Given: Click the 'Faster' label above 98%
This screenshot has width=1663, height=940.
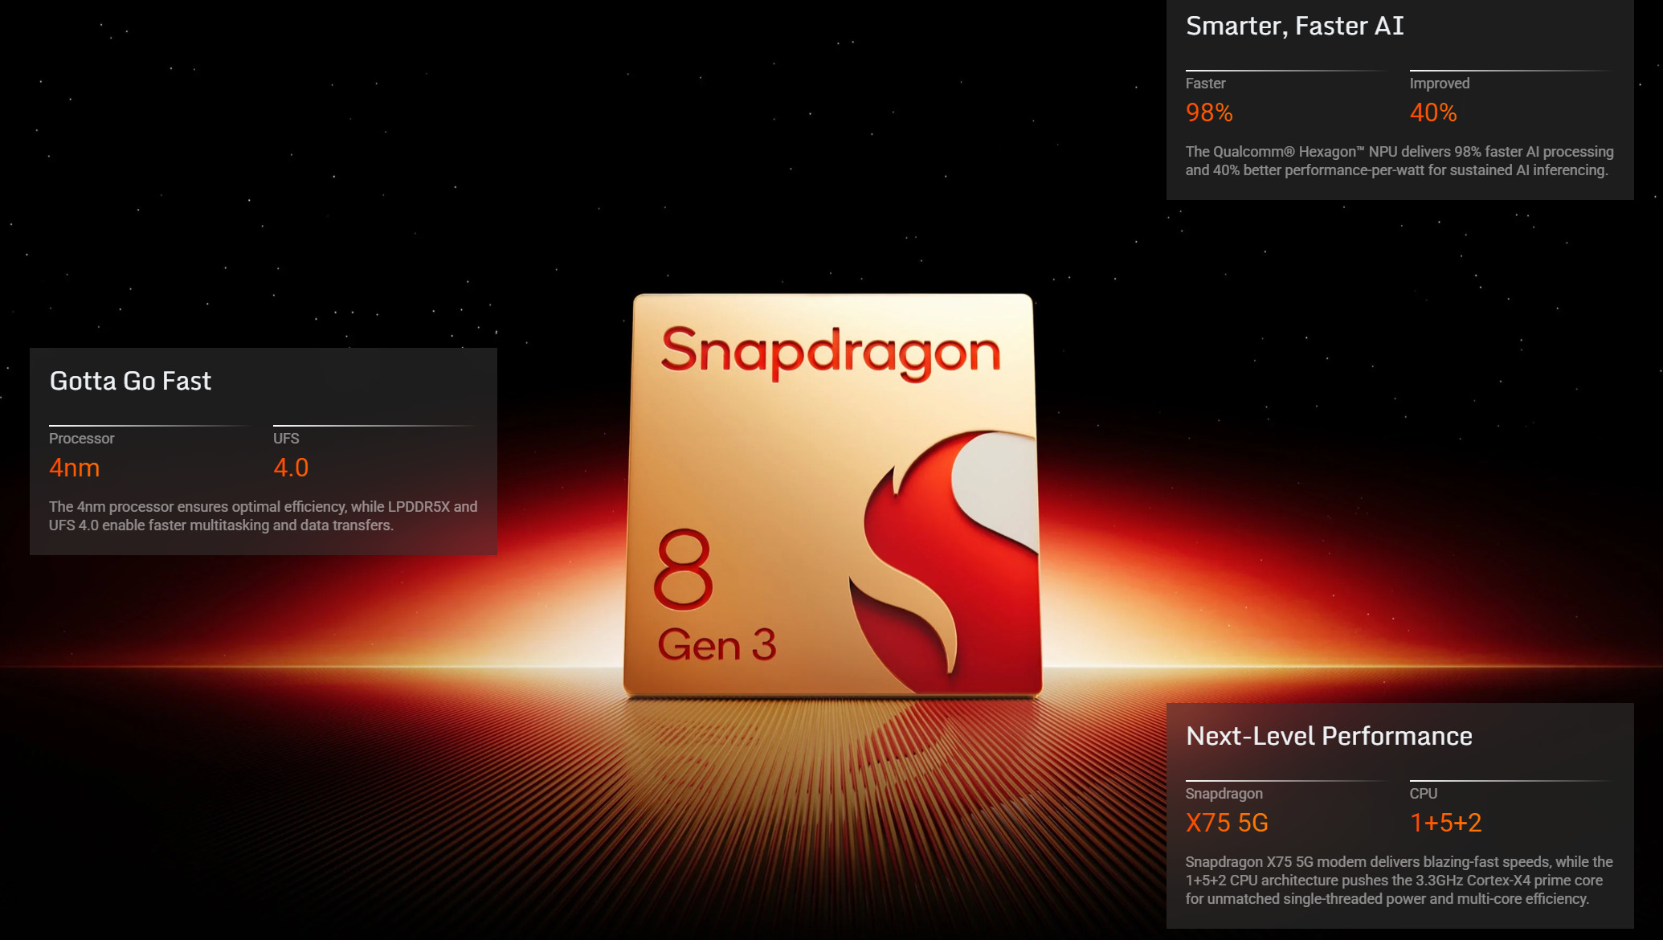Looking at the screenshot, I should [1205, 84].
